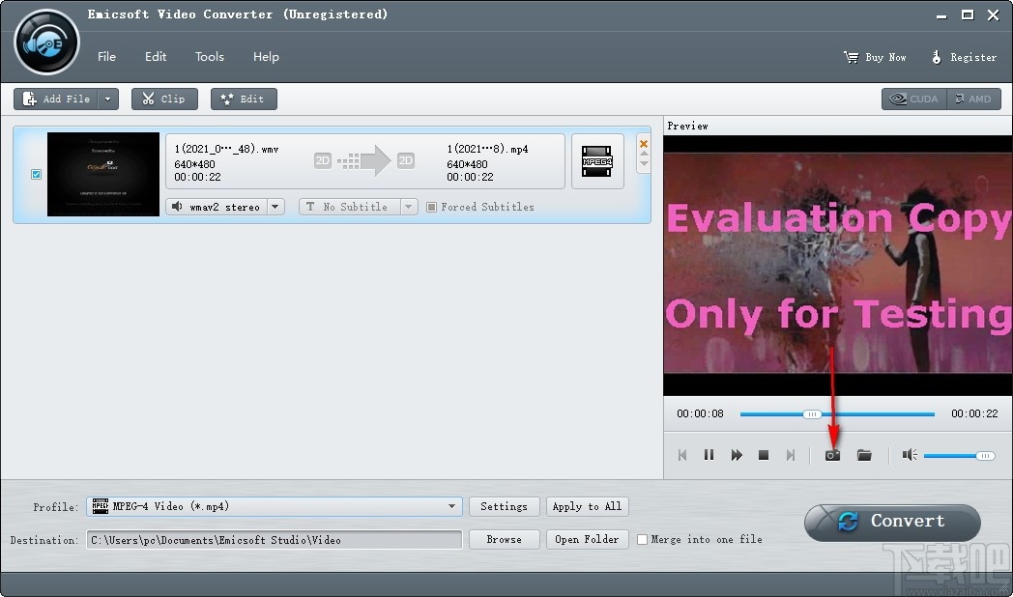Viewport: 1013px width, 597px height.
Task: Open the Tools menu
Action: coord(210,56)
